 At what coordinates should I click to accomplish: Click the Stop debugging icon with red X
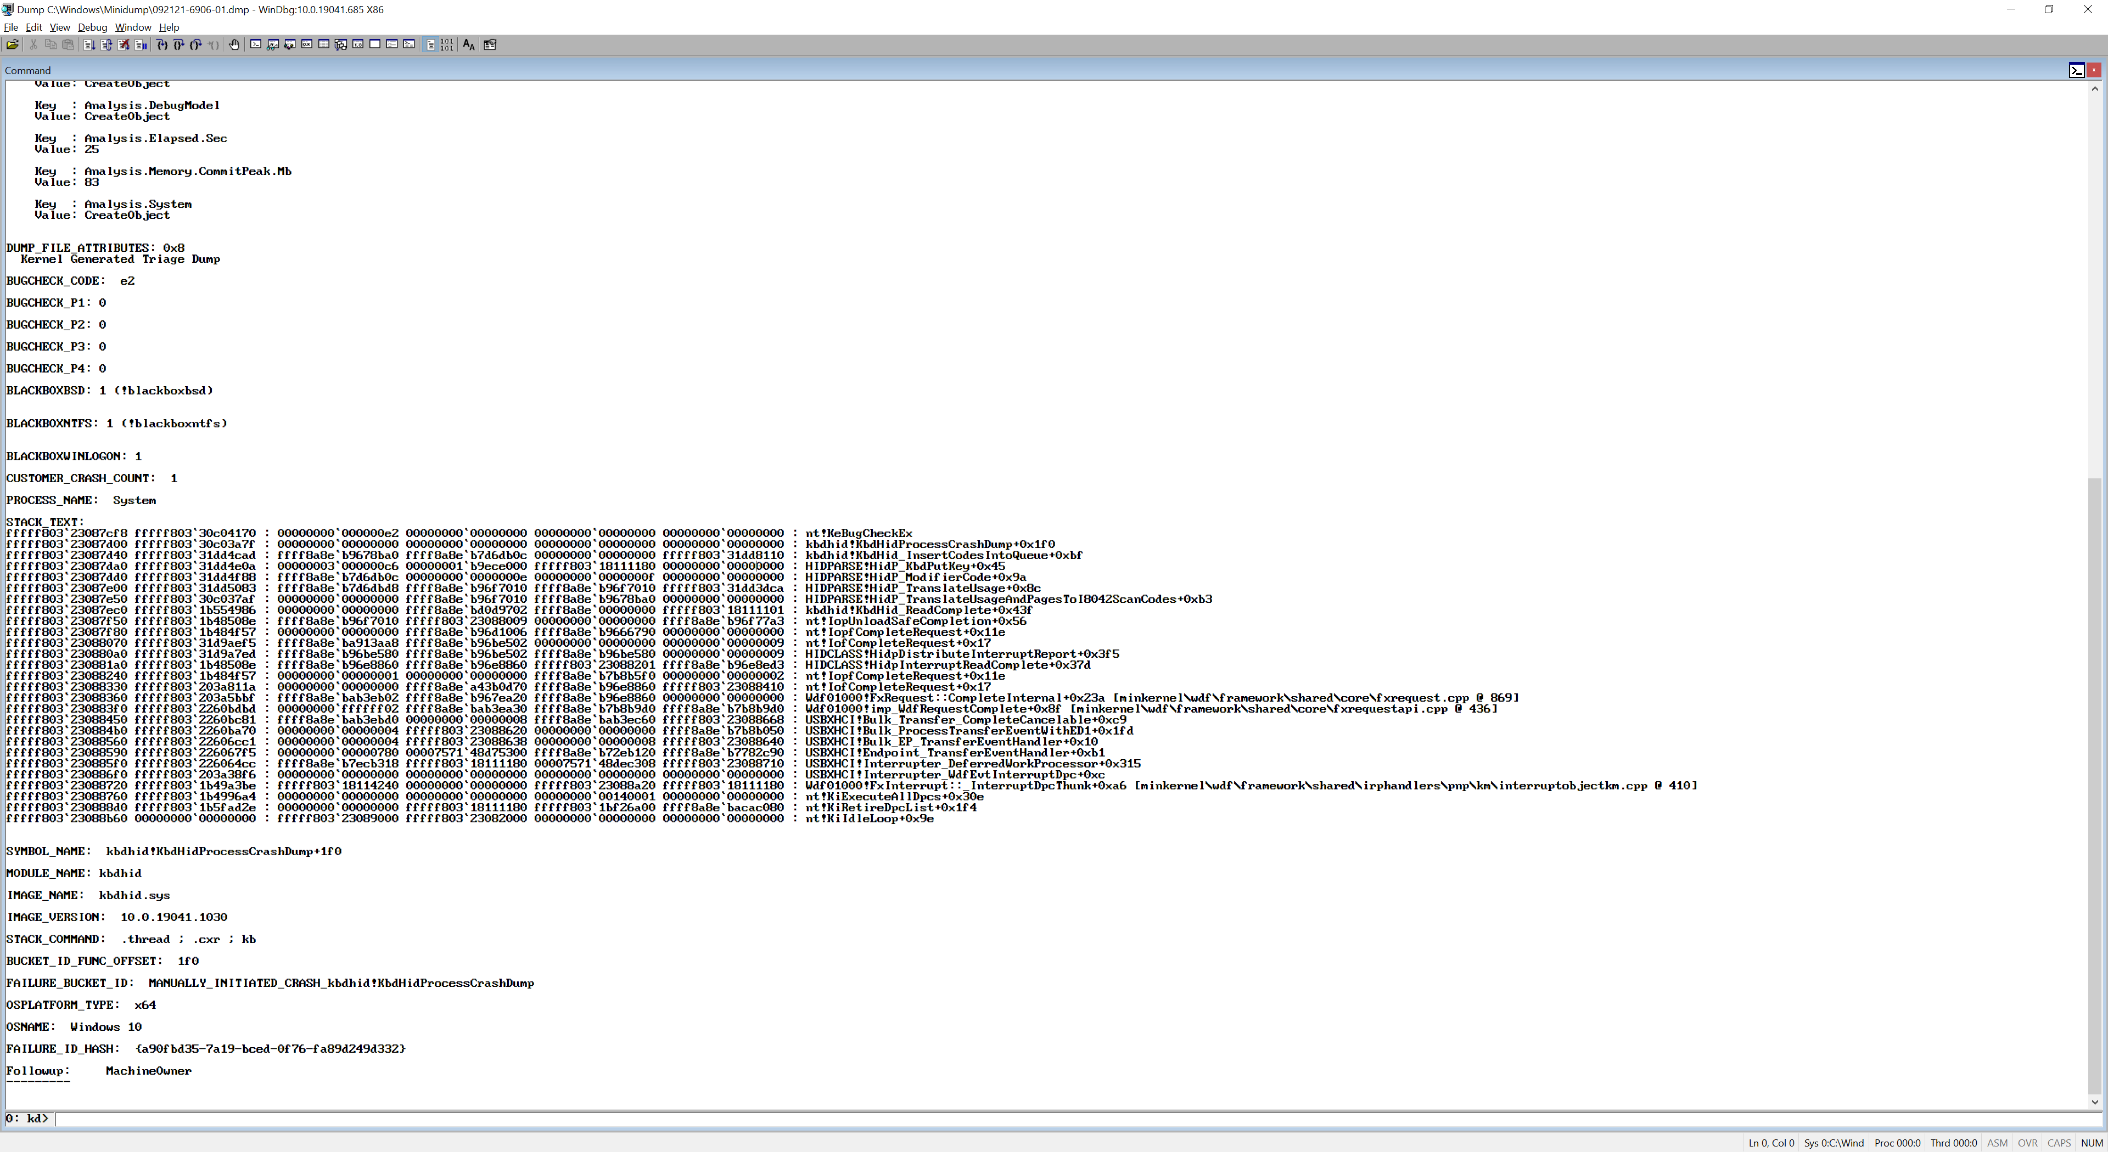[124, 45]
